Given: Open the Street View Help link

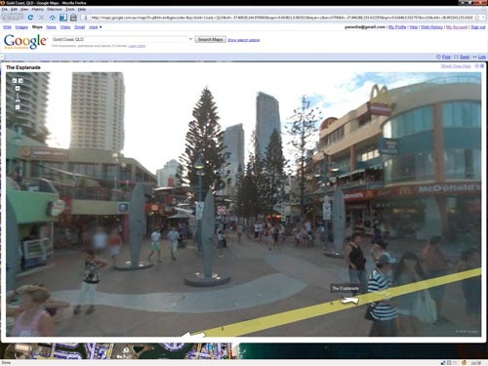Looking at the screenshot, I should click(456, 66).
